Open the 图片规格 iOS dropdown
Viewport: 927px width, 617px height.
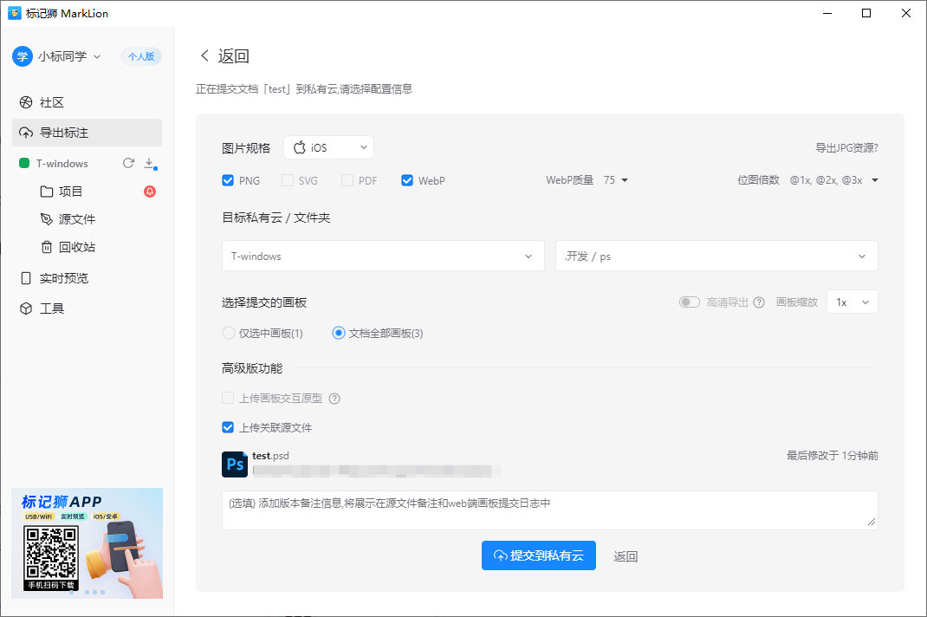click(328, 147)
